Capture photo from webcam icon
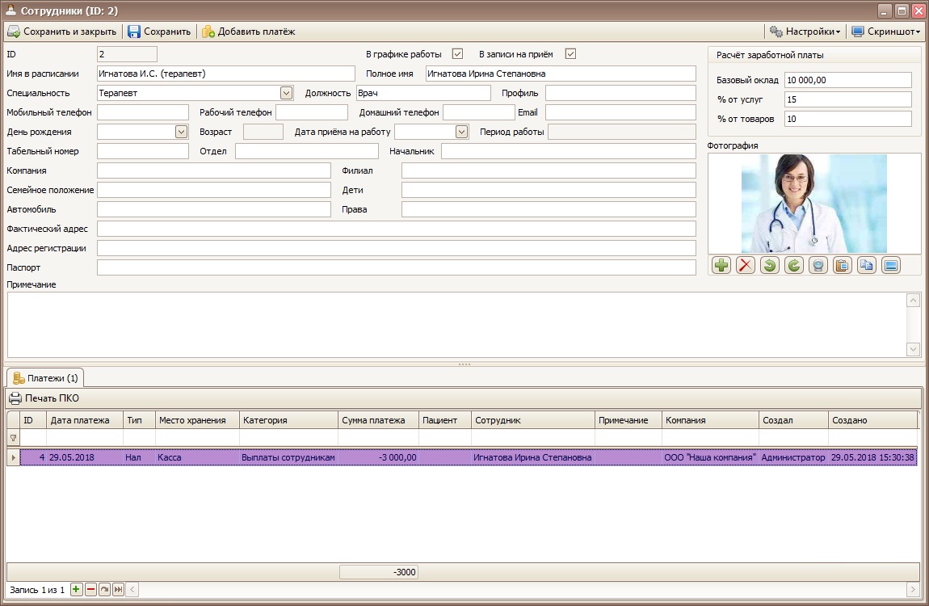This screenshot has height=606, width=929. [x=818, y=265]
